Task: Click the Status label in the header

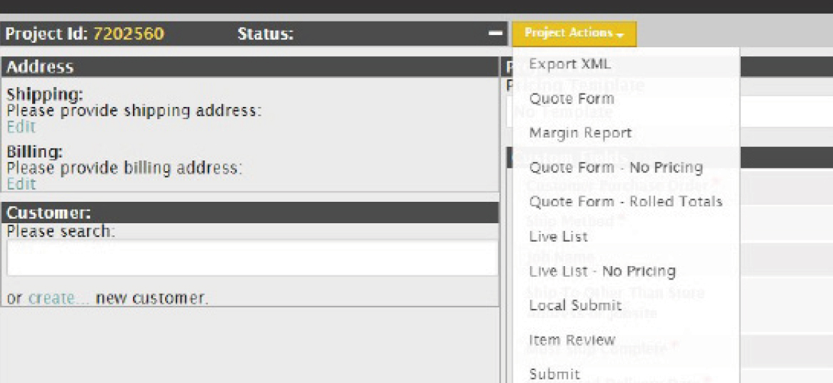Action: tap(265, 34)
